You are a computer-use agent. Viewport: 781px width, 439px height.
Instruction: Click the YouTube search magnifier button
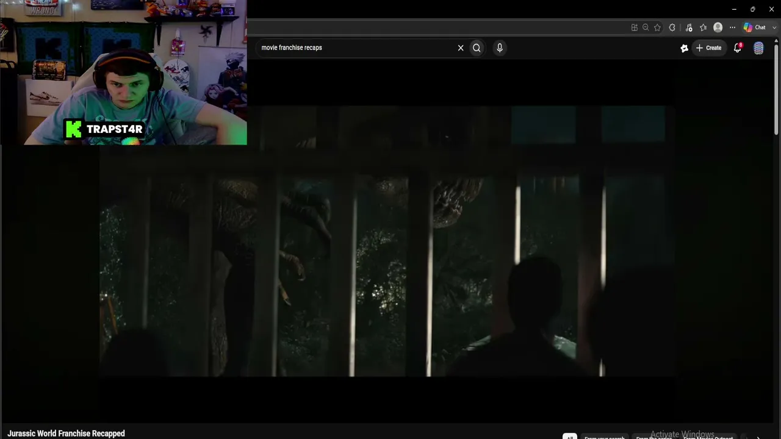point(477,48)
